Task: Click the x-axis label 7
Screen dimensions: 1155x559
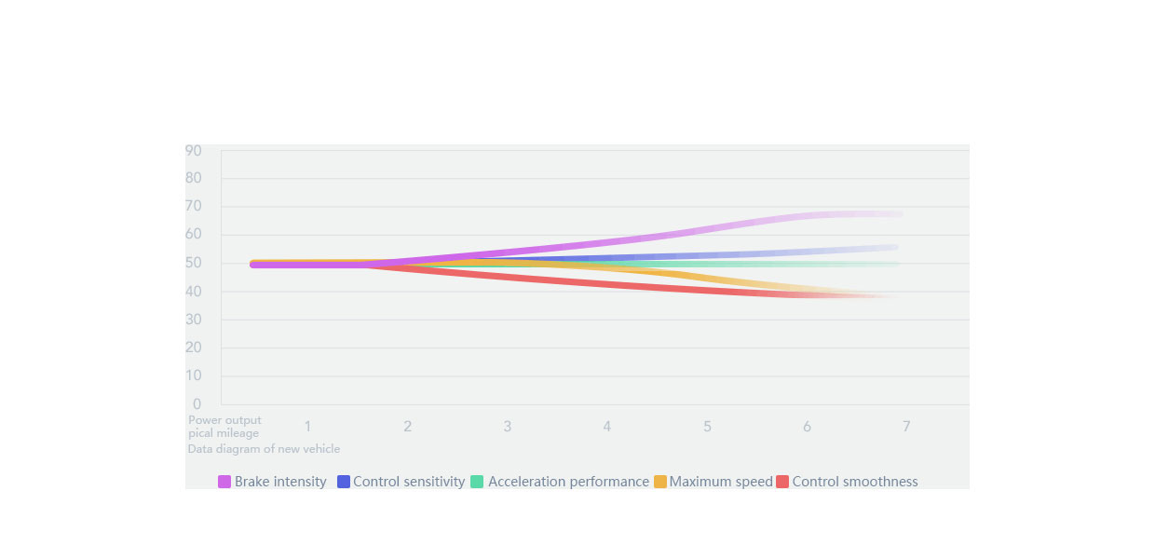Action: (906, 426)
